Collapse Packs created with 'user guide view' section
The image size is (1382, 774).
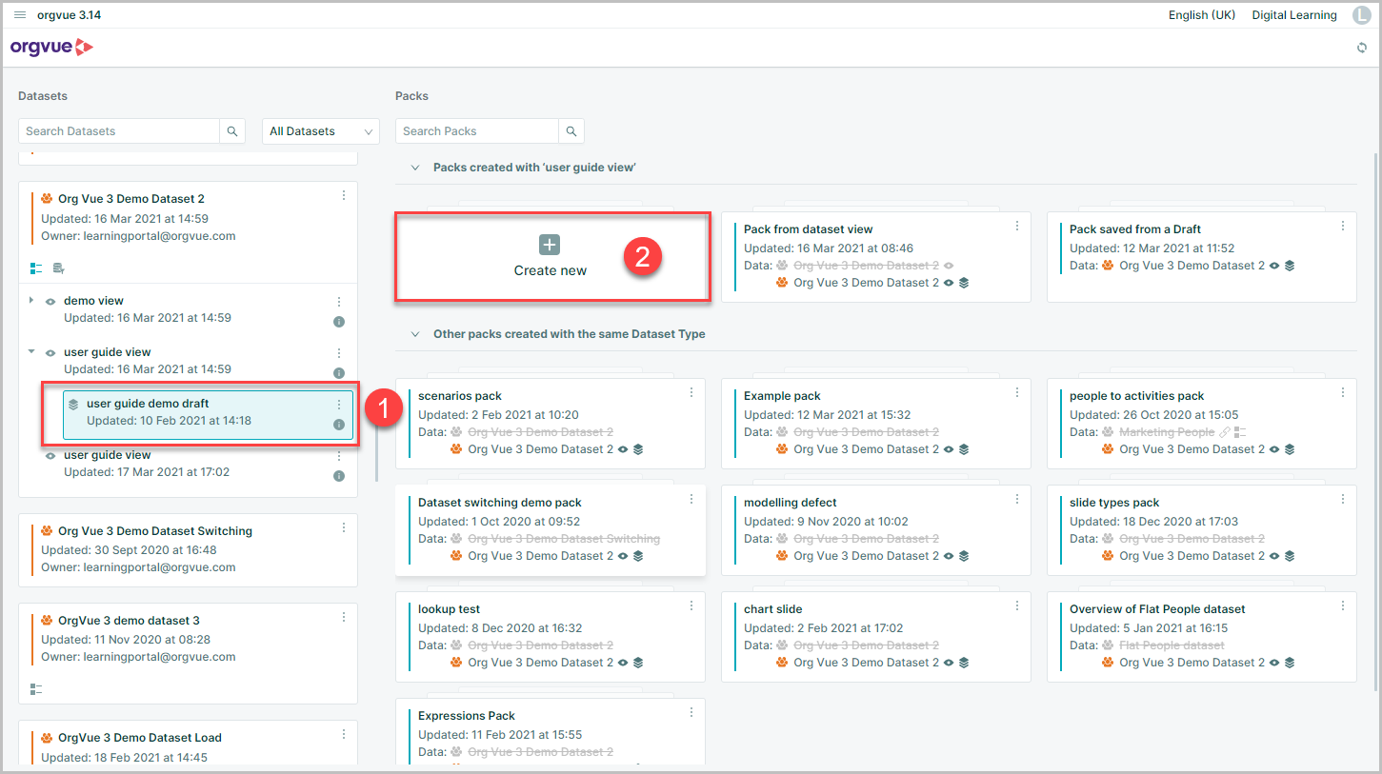coord(415,168)
